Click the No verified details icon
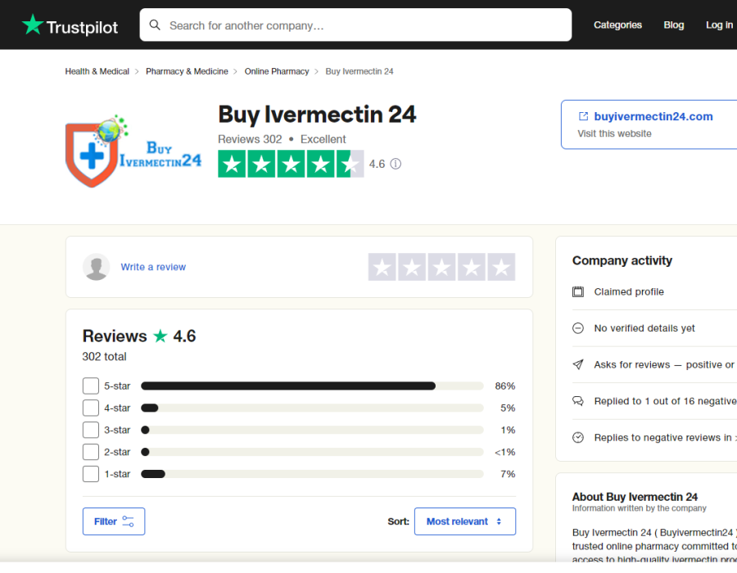The width and height of the screenshot is (737, 573). point(578,328)
